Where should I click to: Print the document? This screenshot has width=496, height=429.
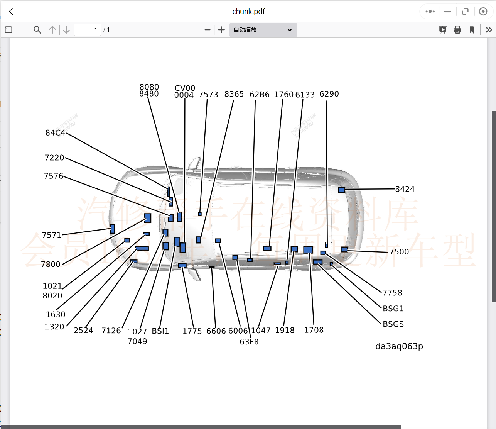(457, 30)
